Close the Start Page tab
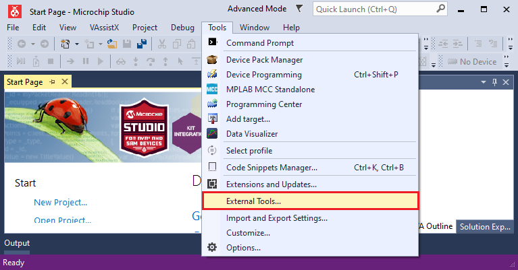Image resolution: width=518 pixels, height=270 pixels. tap(65, 81)
